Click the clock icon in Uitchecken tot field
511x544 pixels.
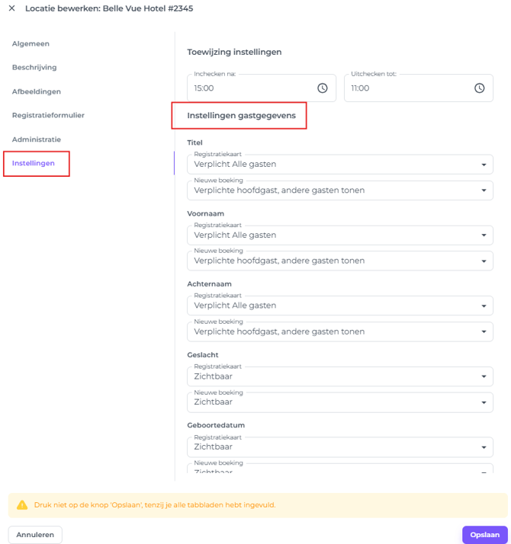(x=479, y=88)
